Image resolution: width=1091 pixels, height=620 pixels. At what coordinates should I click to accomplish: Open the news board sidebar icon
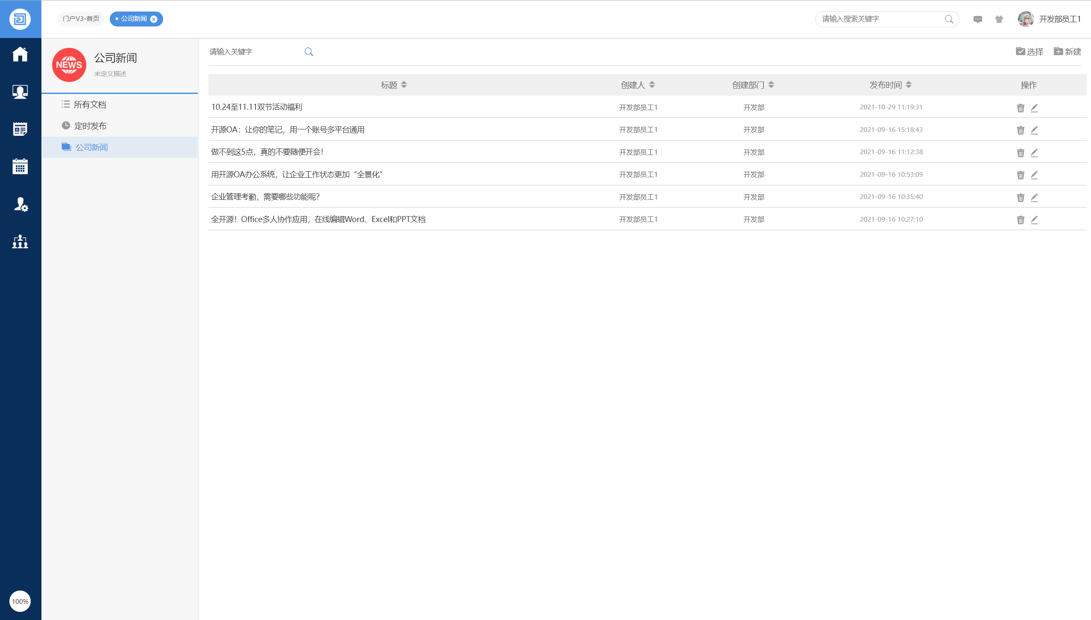pyautogui.click(x=20, y=129)
